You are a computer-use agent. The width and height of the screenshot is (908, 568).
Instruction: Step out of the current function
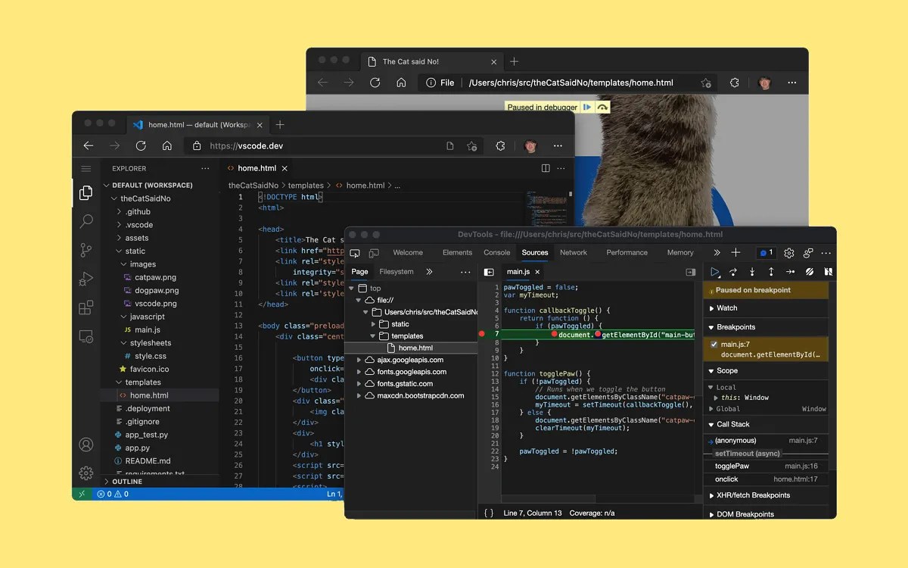tap(770, 271)
